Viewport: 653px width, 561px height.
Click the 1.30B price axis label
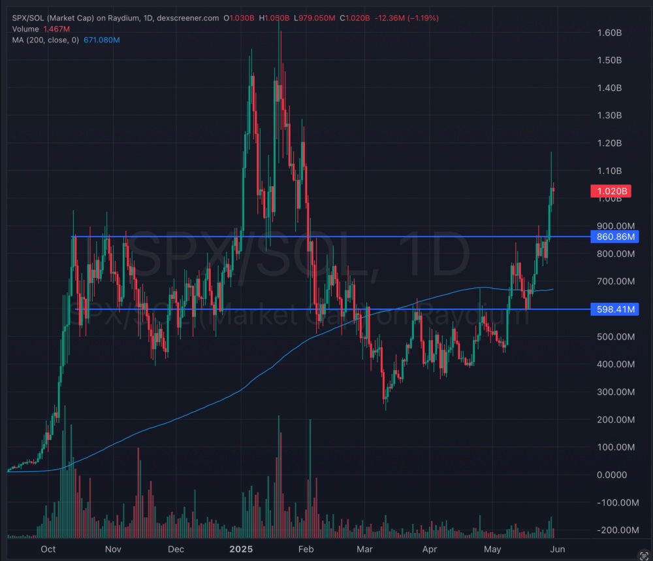point(609,115)
